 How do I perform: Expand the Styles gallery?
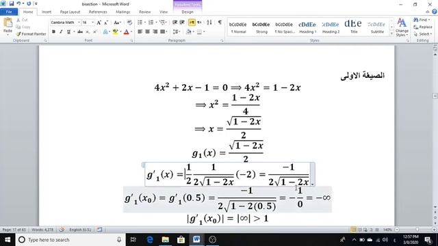tap(391, 33)
